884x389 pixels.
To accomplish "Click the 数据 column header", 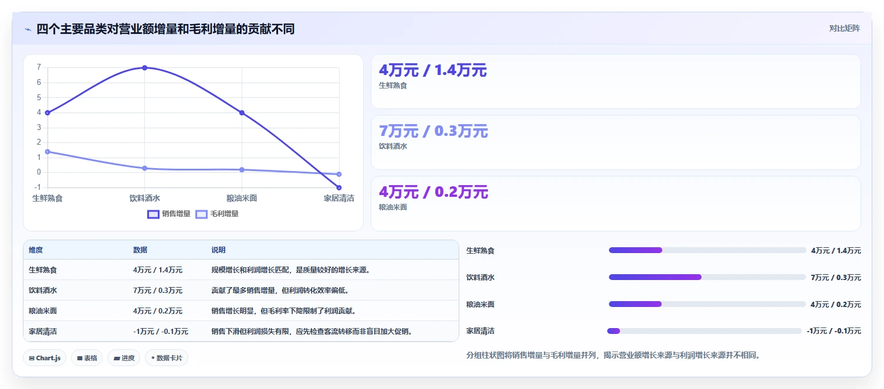I will [x=140, y=250].
